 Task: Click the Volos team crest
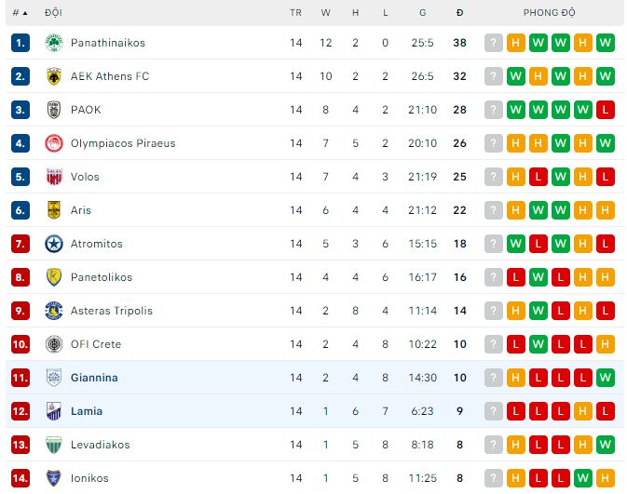click(53, 177)
